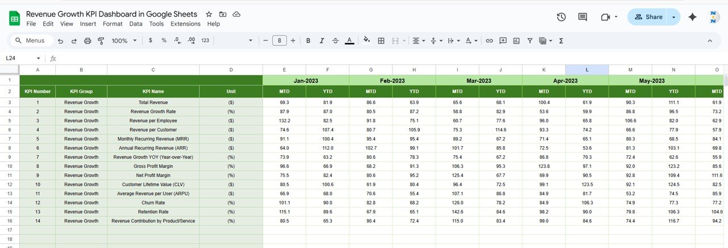Open the Format menu
Viewport: 728px width, 248px height.
click(113, 24)
